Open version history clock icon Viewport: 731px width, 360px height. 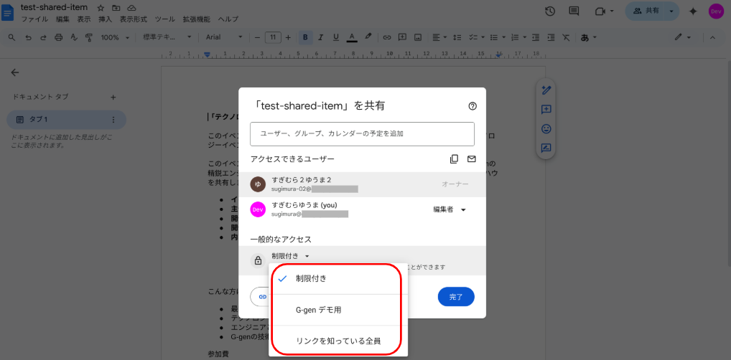[550, 11]
